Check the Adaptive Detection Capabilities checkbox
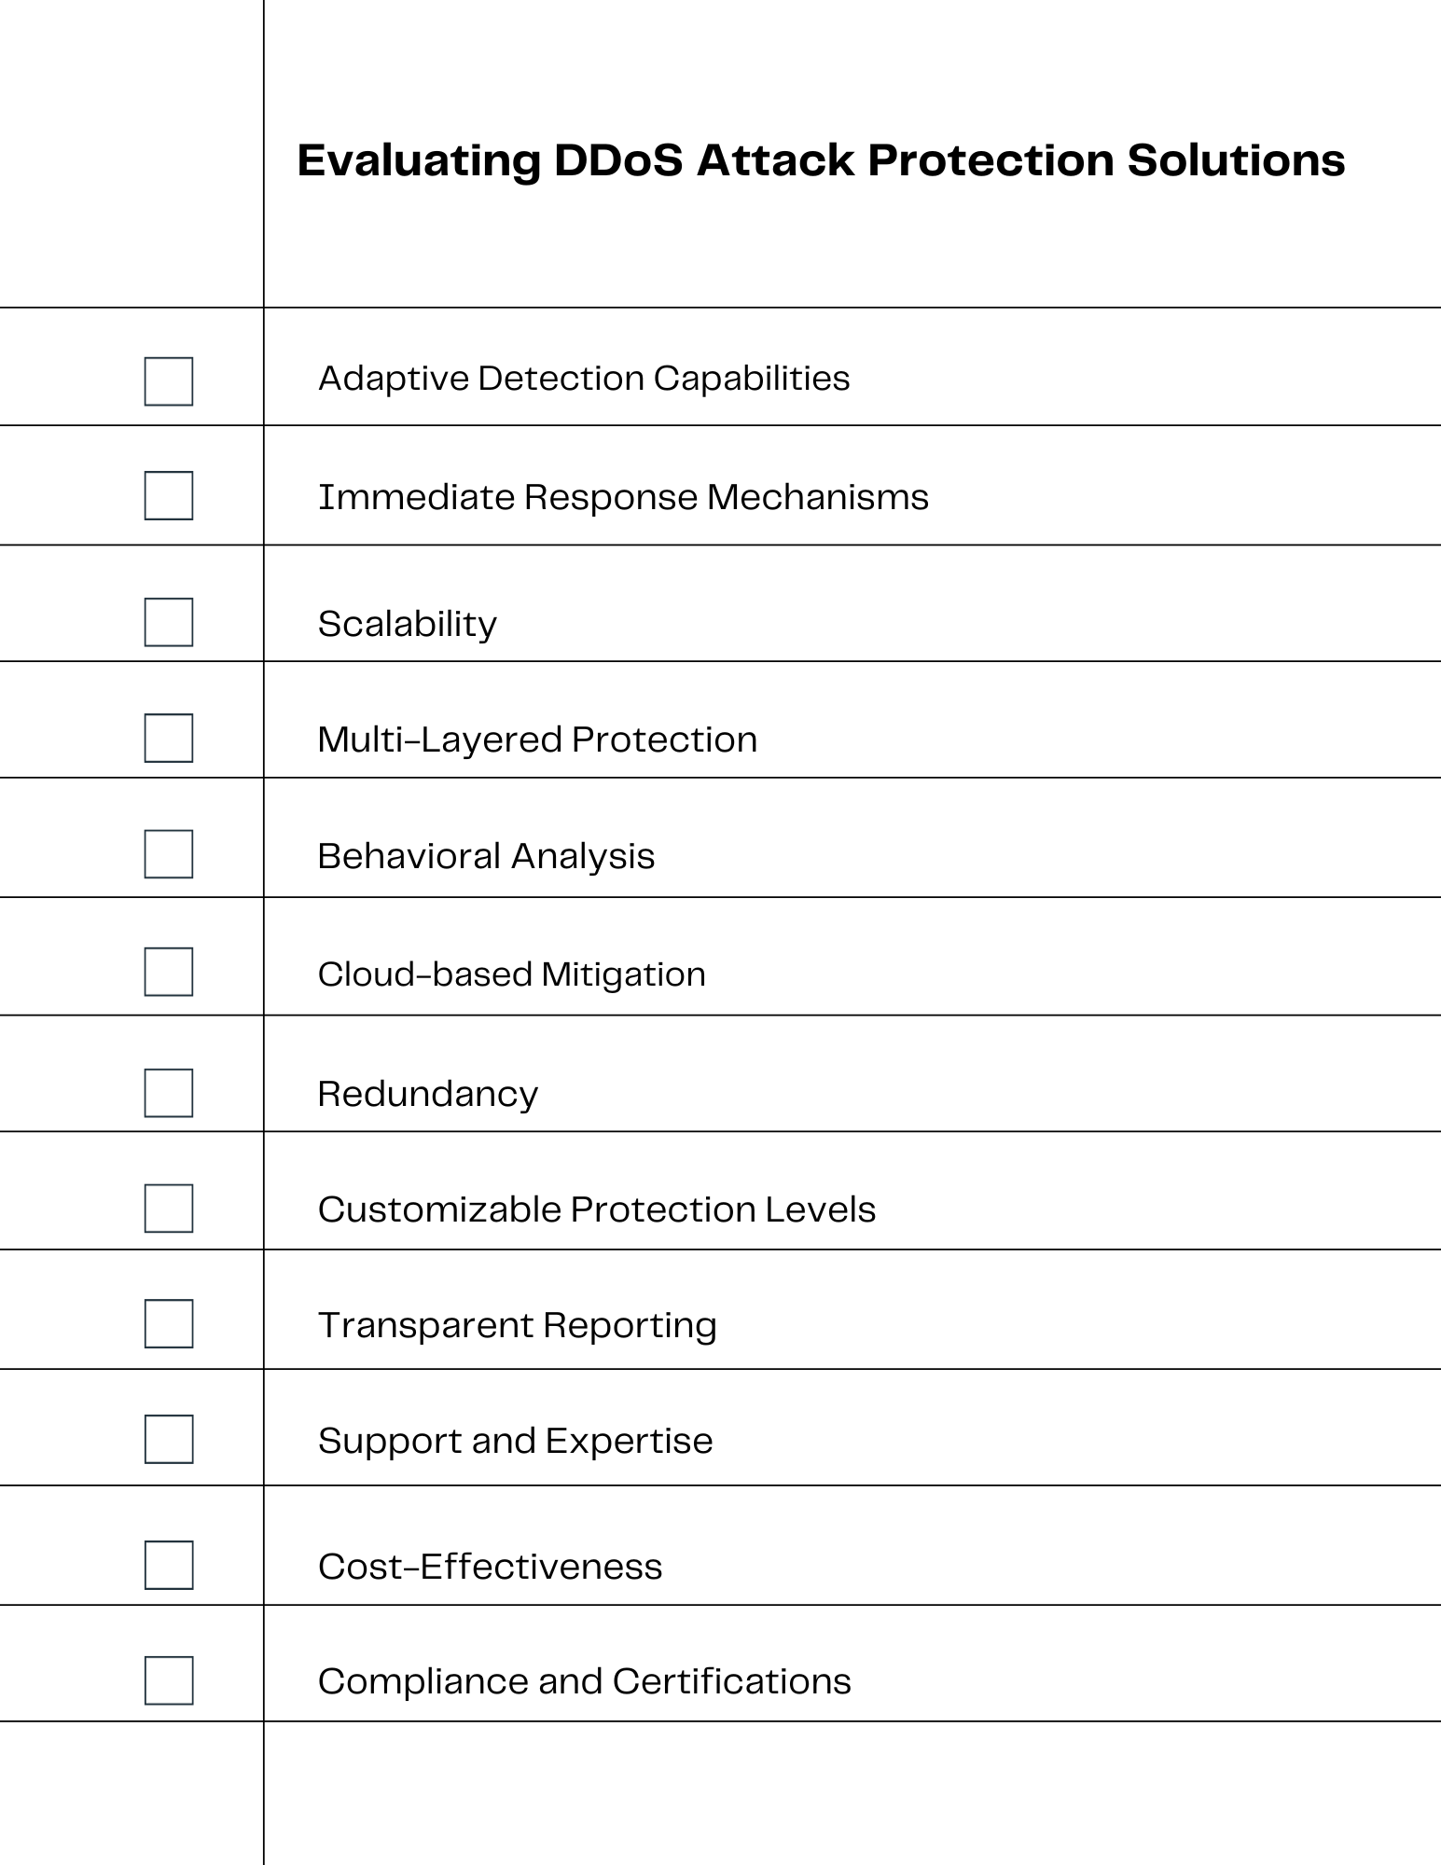1441x1865 pixels. tap(169, 381)
